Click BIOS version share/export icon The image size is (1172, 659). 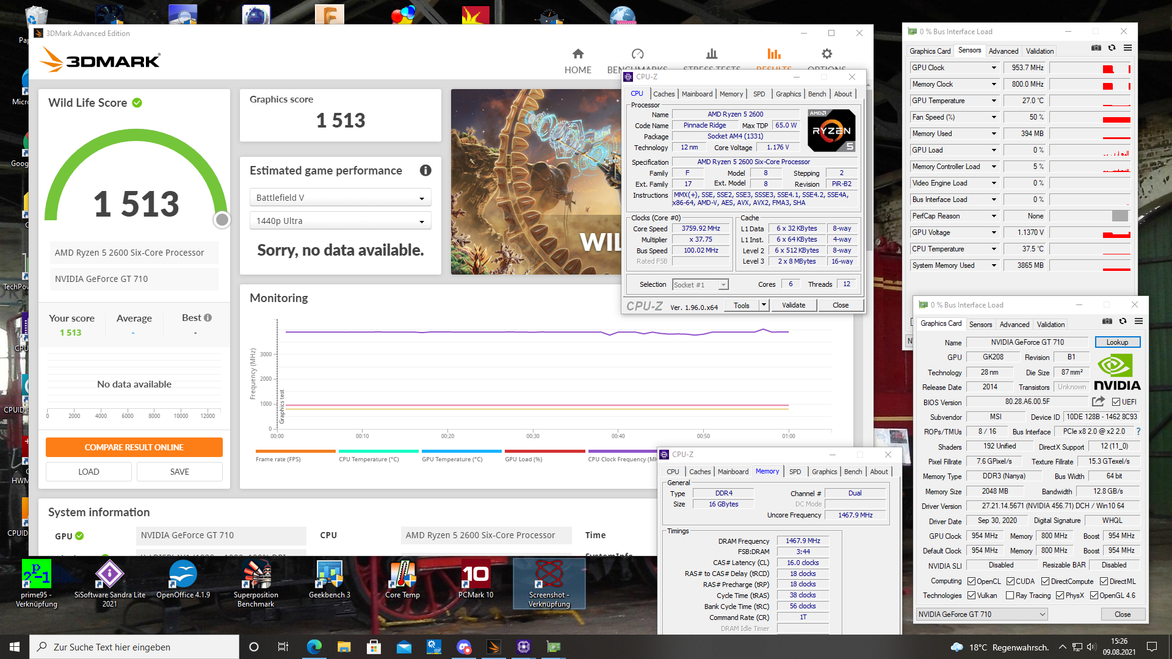(x=1098, y=402)
